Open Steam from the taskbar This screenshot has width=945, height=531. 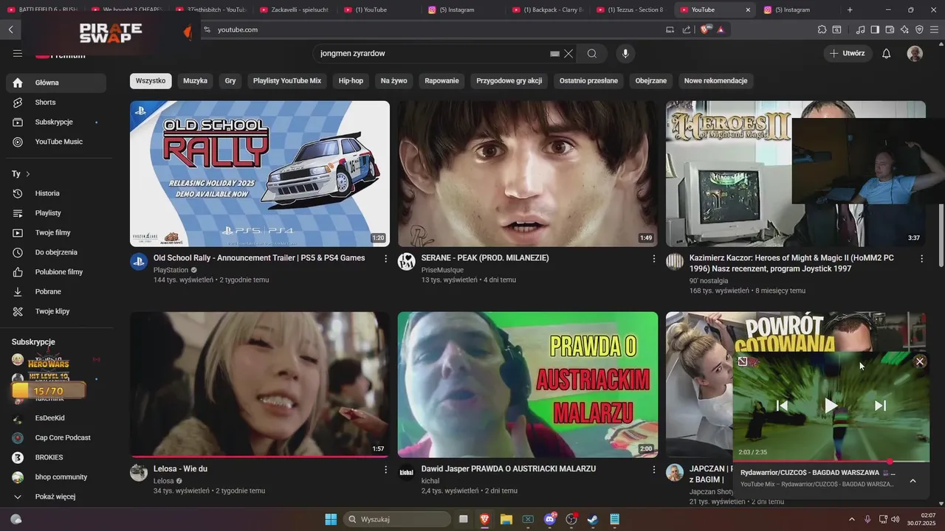point(593,519)
